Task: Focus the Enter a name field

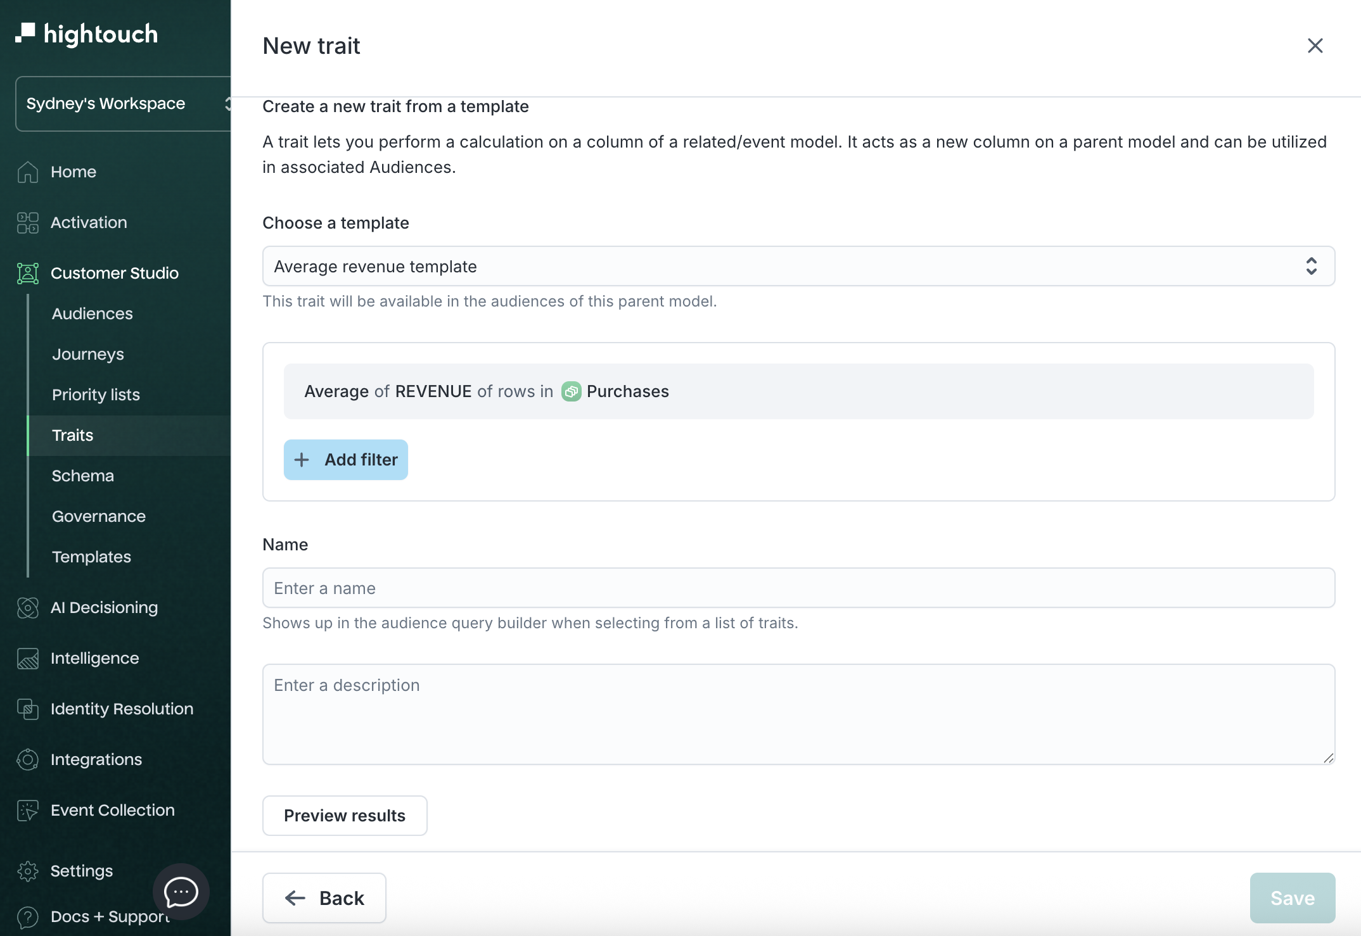Action: pyautogui.click(x=798, y=588)
